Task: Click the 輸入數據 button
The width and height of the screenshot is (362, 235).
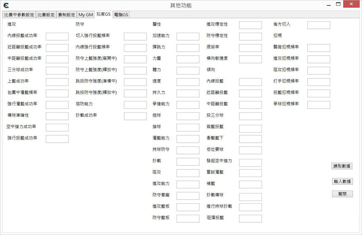Action: pos(342,181)
